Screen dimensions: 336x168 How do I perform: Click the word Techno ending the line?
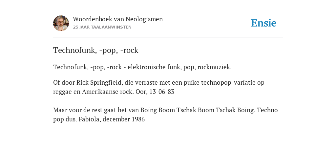click(267, 110)
